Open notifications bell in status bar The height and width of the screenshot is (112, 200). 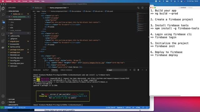(147, 108)
